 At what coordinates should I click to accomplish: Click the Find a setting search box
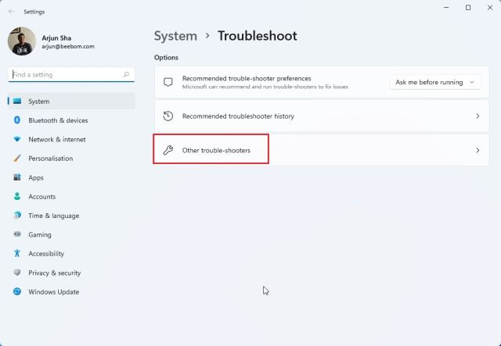[x=71, y=75]
